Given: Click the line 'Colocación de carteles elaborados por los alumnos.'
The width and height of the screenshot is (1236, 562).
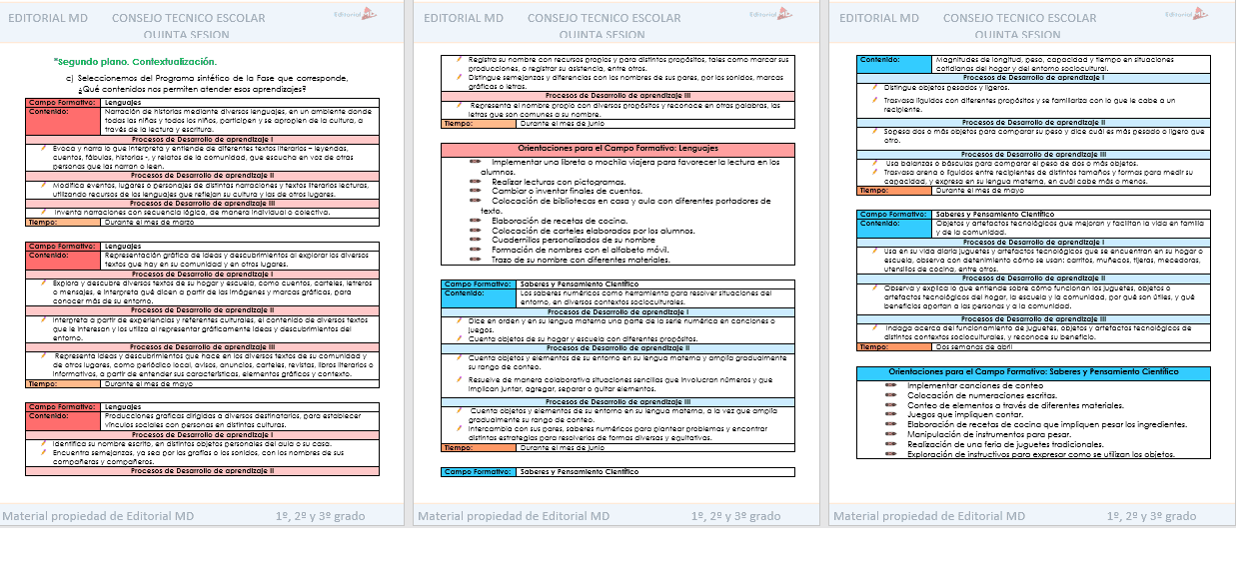Looking at the screenshot, I should [x=593, y=231].
